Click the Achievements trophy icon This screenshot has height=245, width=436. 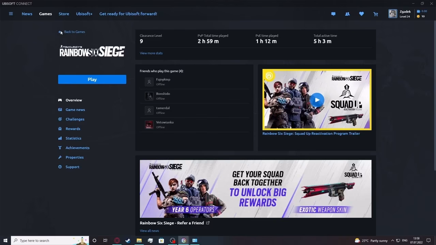60,148
